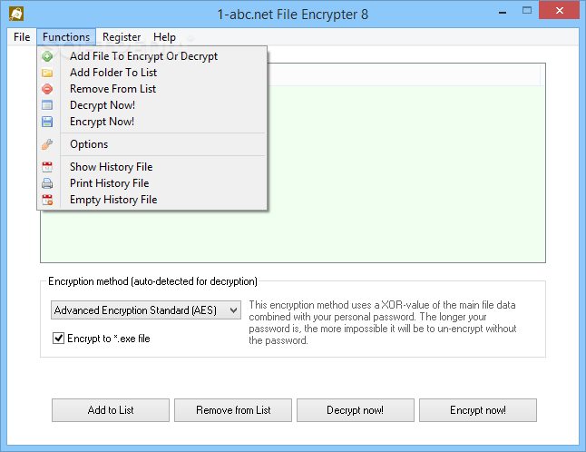This screenshot has width=586, height=452.
Task: Click the calendar icon beside Empty History File
Action: tap(47, 200)
